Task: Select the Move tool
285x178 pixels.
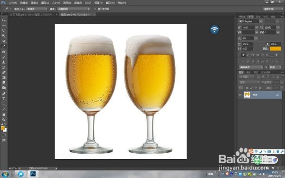Action: pos(4,20)
